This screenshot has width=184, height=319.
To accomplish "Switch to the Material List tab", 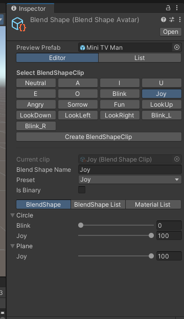I will click(x=153, y=205).
